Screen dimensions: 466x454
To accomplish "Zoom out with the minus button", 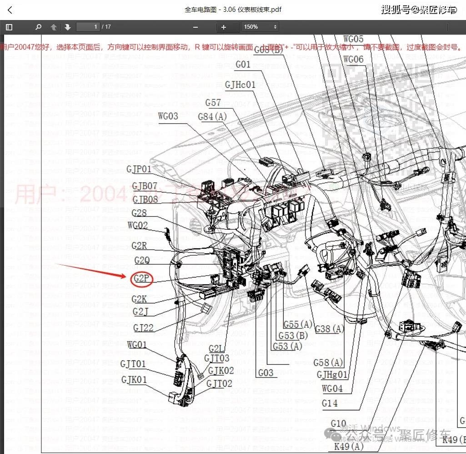I will point(195,27).
